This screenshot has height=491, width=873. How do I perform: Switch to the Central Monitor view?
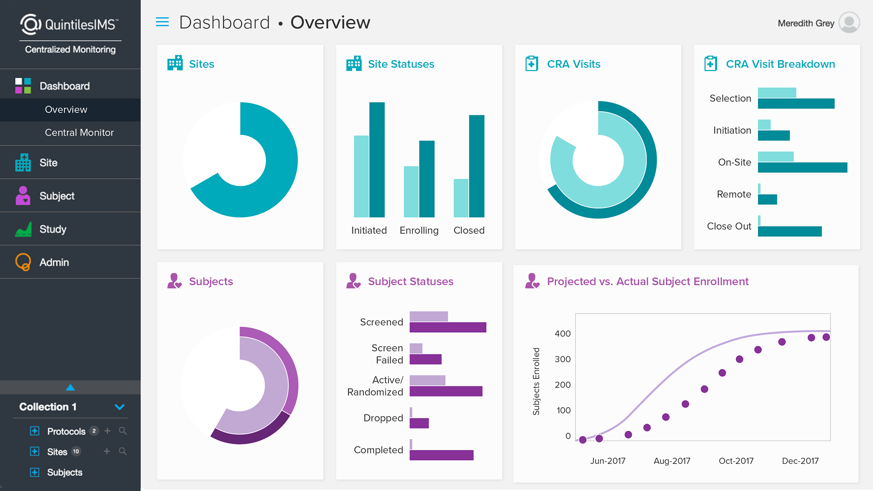79,133
